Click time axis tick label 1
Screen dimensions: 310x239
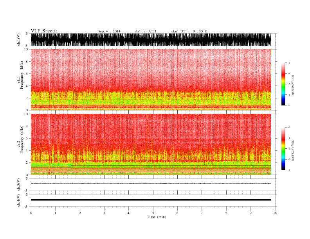pyautogui.click(x=55, y=213)
